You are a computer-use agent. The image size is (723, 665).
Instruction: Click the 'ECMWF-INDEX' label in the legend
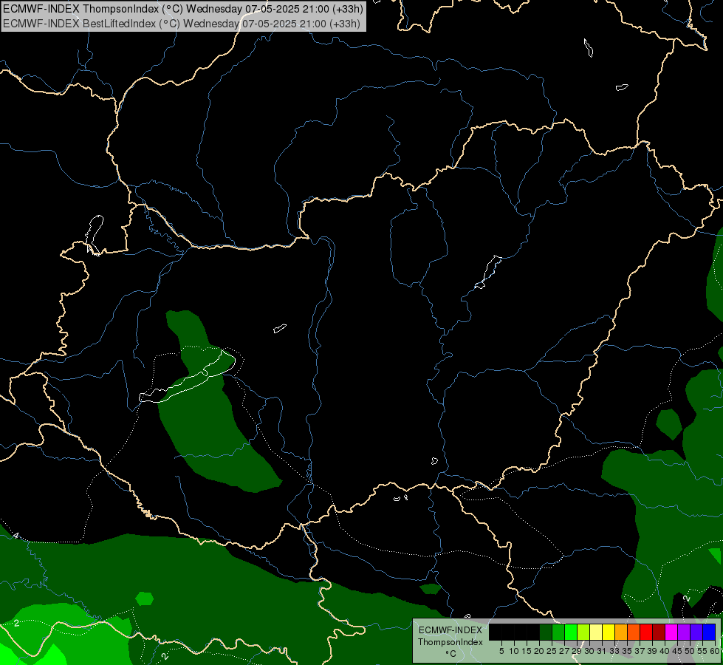point(450,630)
